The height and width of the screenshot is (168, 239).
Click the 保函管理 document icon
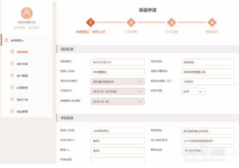coord(6,40)
